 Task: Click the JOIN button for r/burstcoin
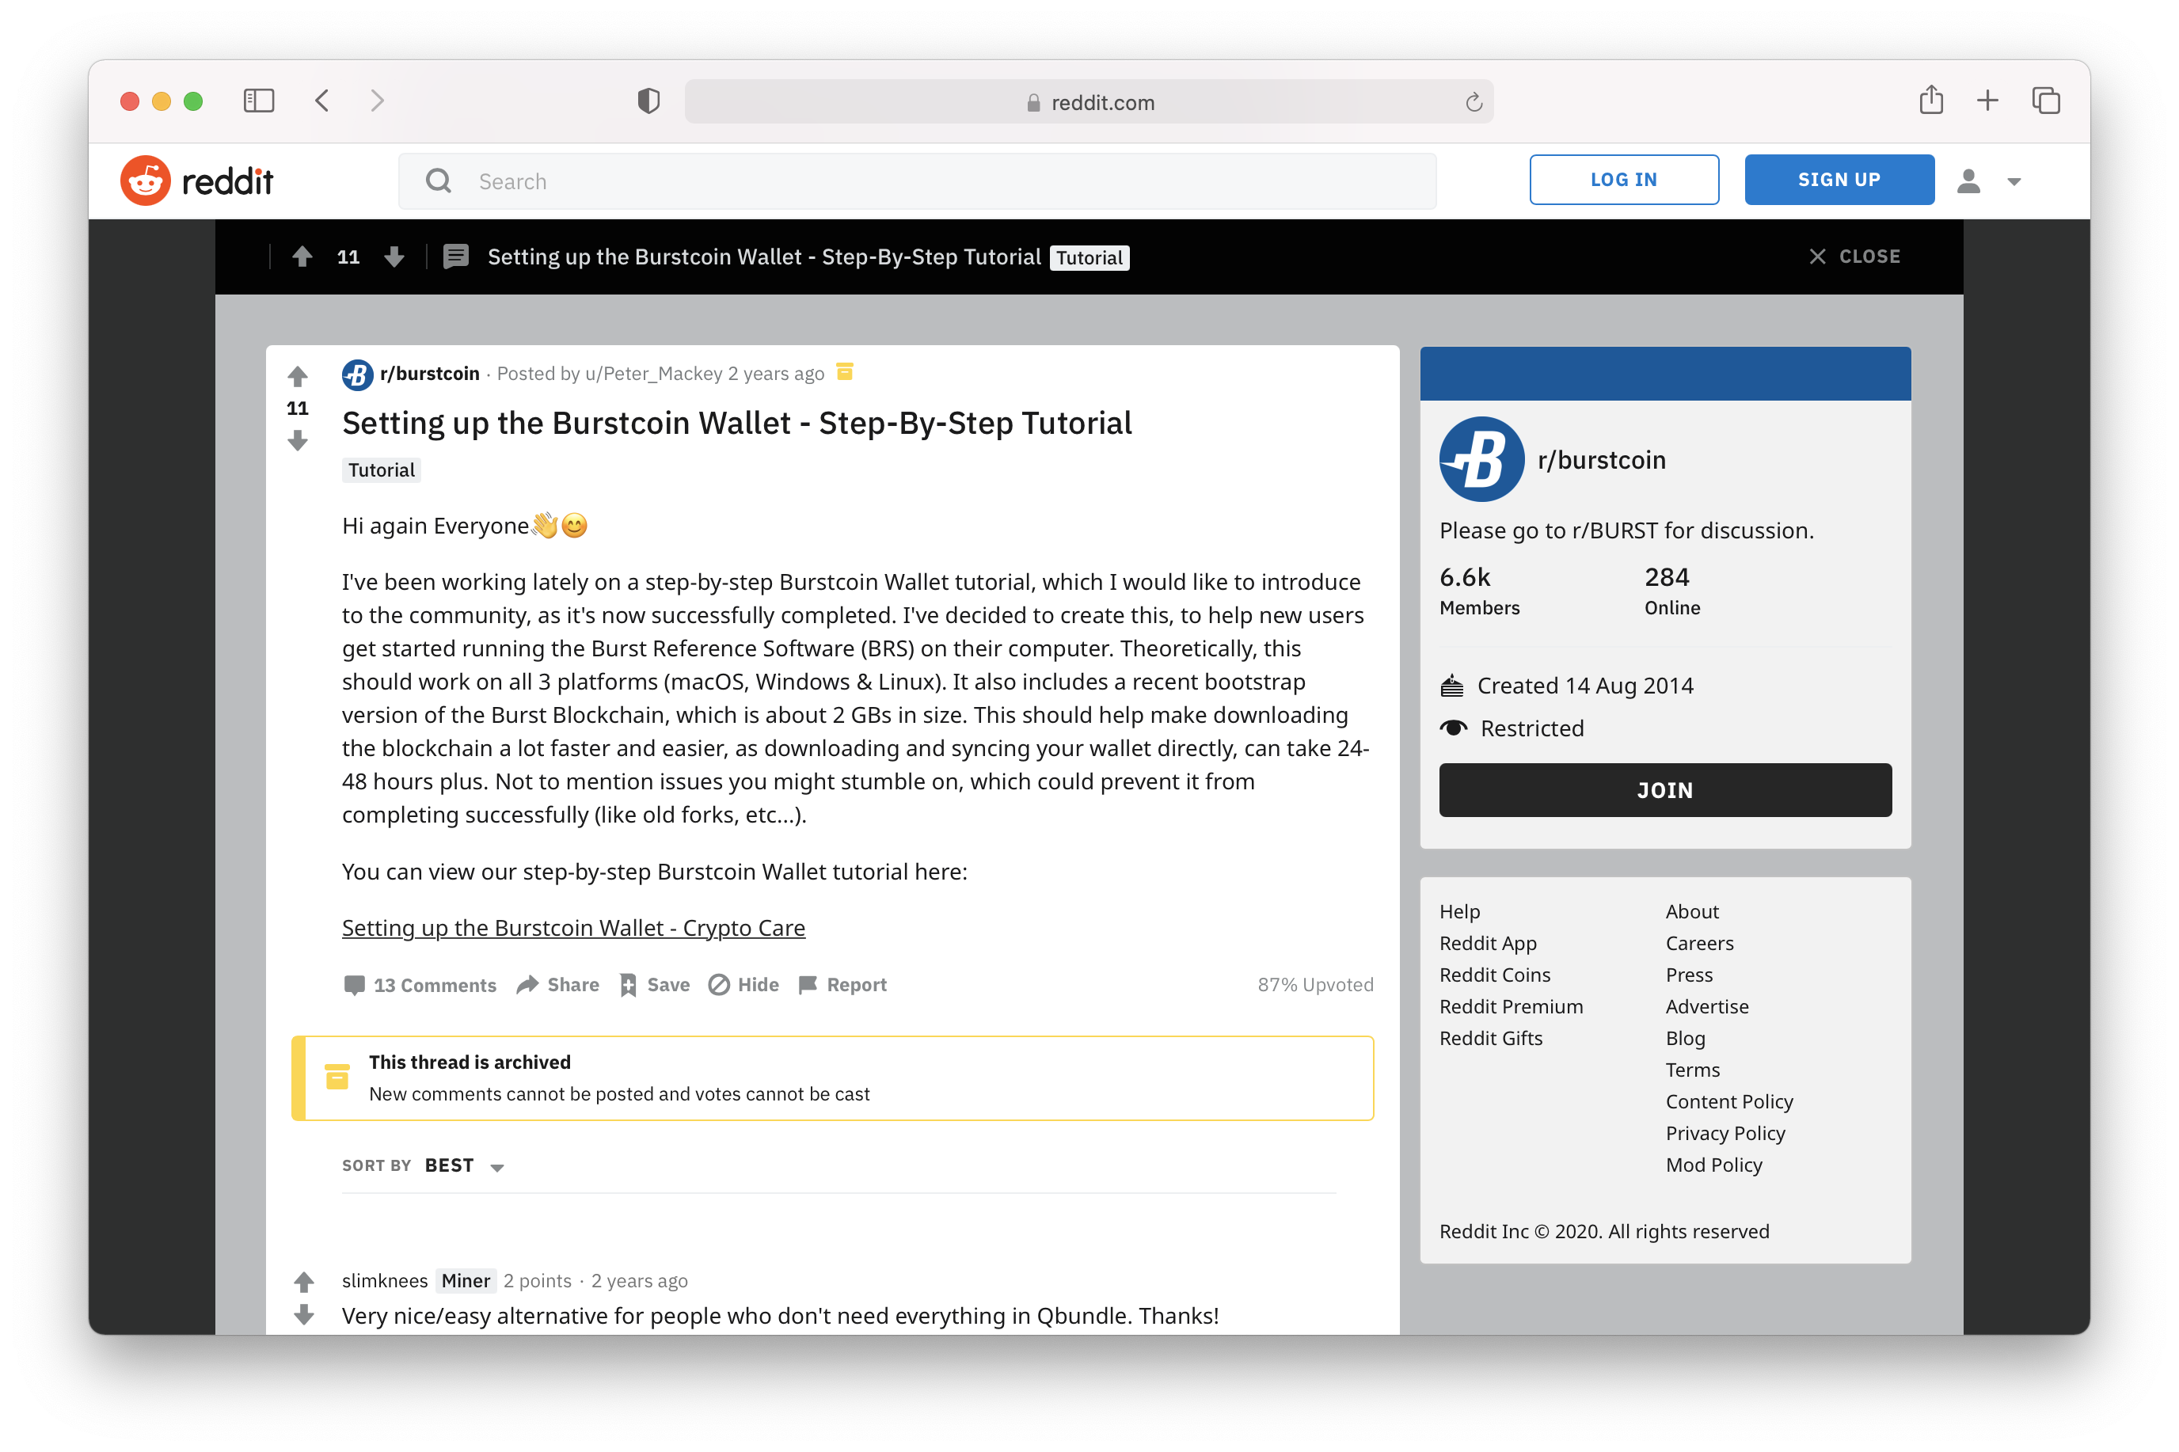click(x=1664, y=791)
